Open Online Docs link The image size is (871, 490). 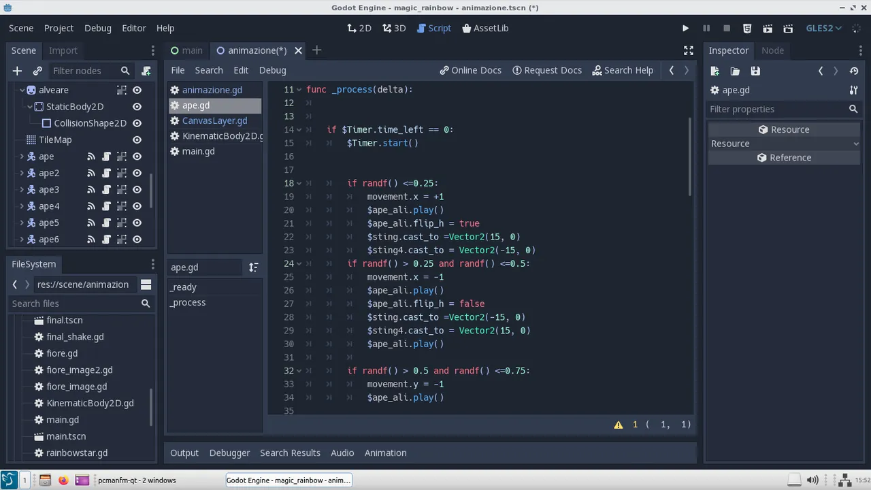pos(470,70)
